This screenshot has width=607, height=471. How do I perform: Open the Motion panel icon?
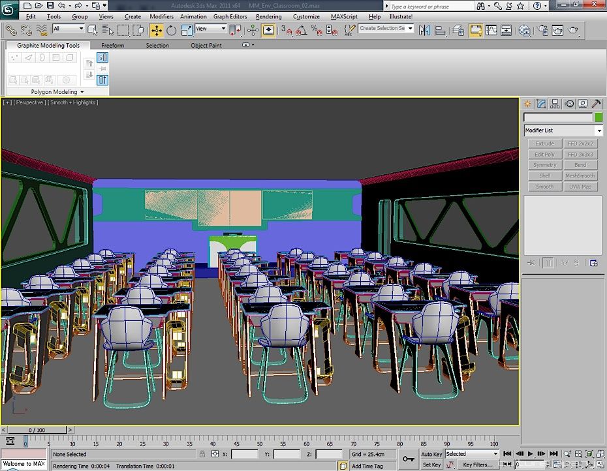(569, 104)
